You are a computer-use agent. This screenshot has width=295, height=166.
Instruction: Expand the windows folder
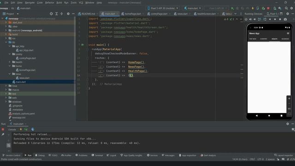pos(6,101)
